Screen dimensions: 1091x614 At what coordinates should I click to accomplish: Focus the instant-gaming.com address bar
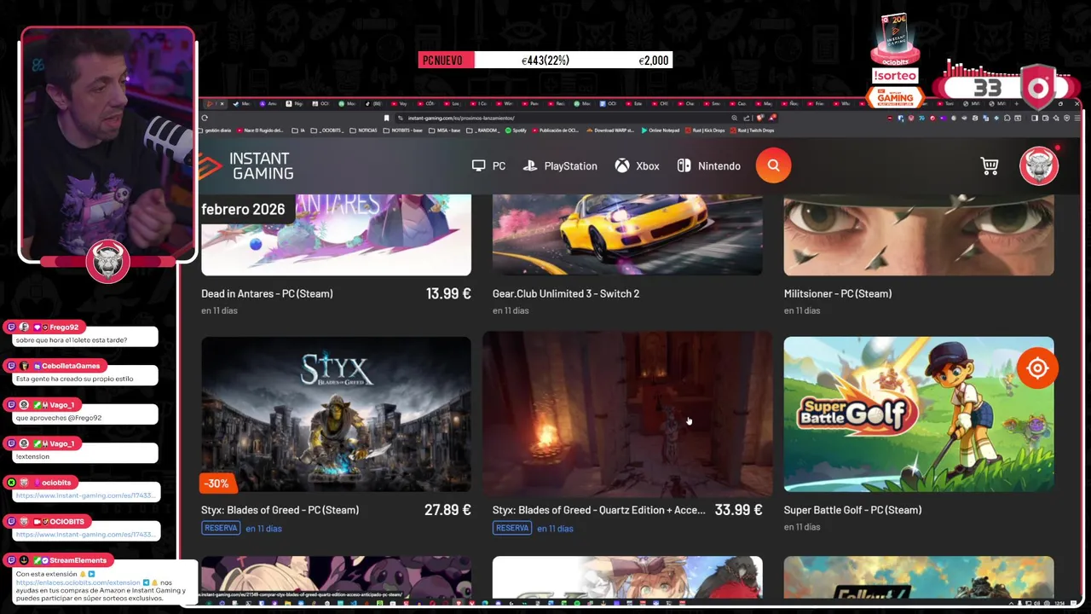(x=563, y=118)
